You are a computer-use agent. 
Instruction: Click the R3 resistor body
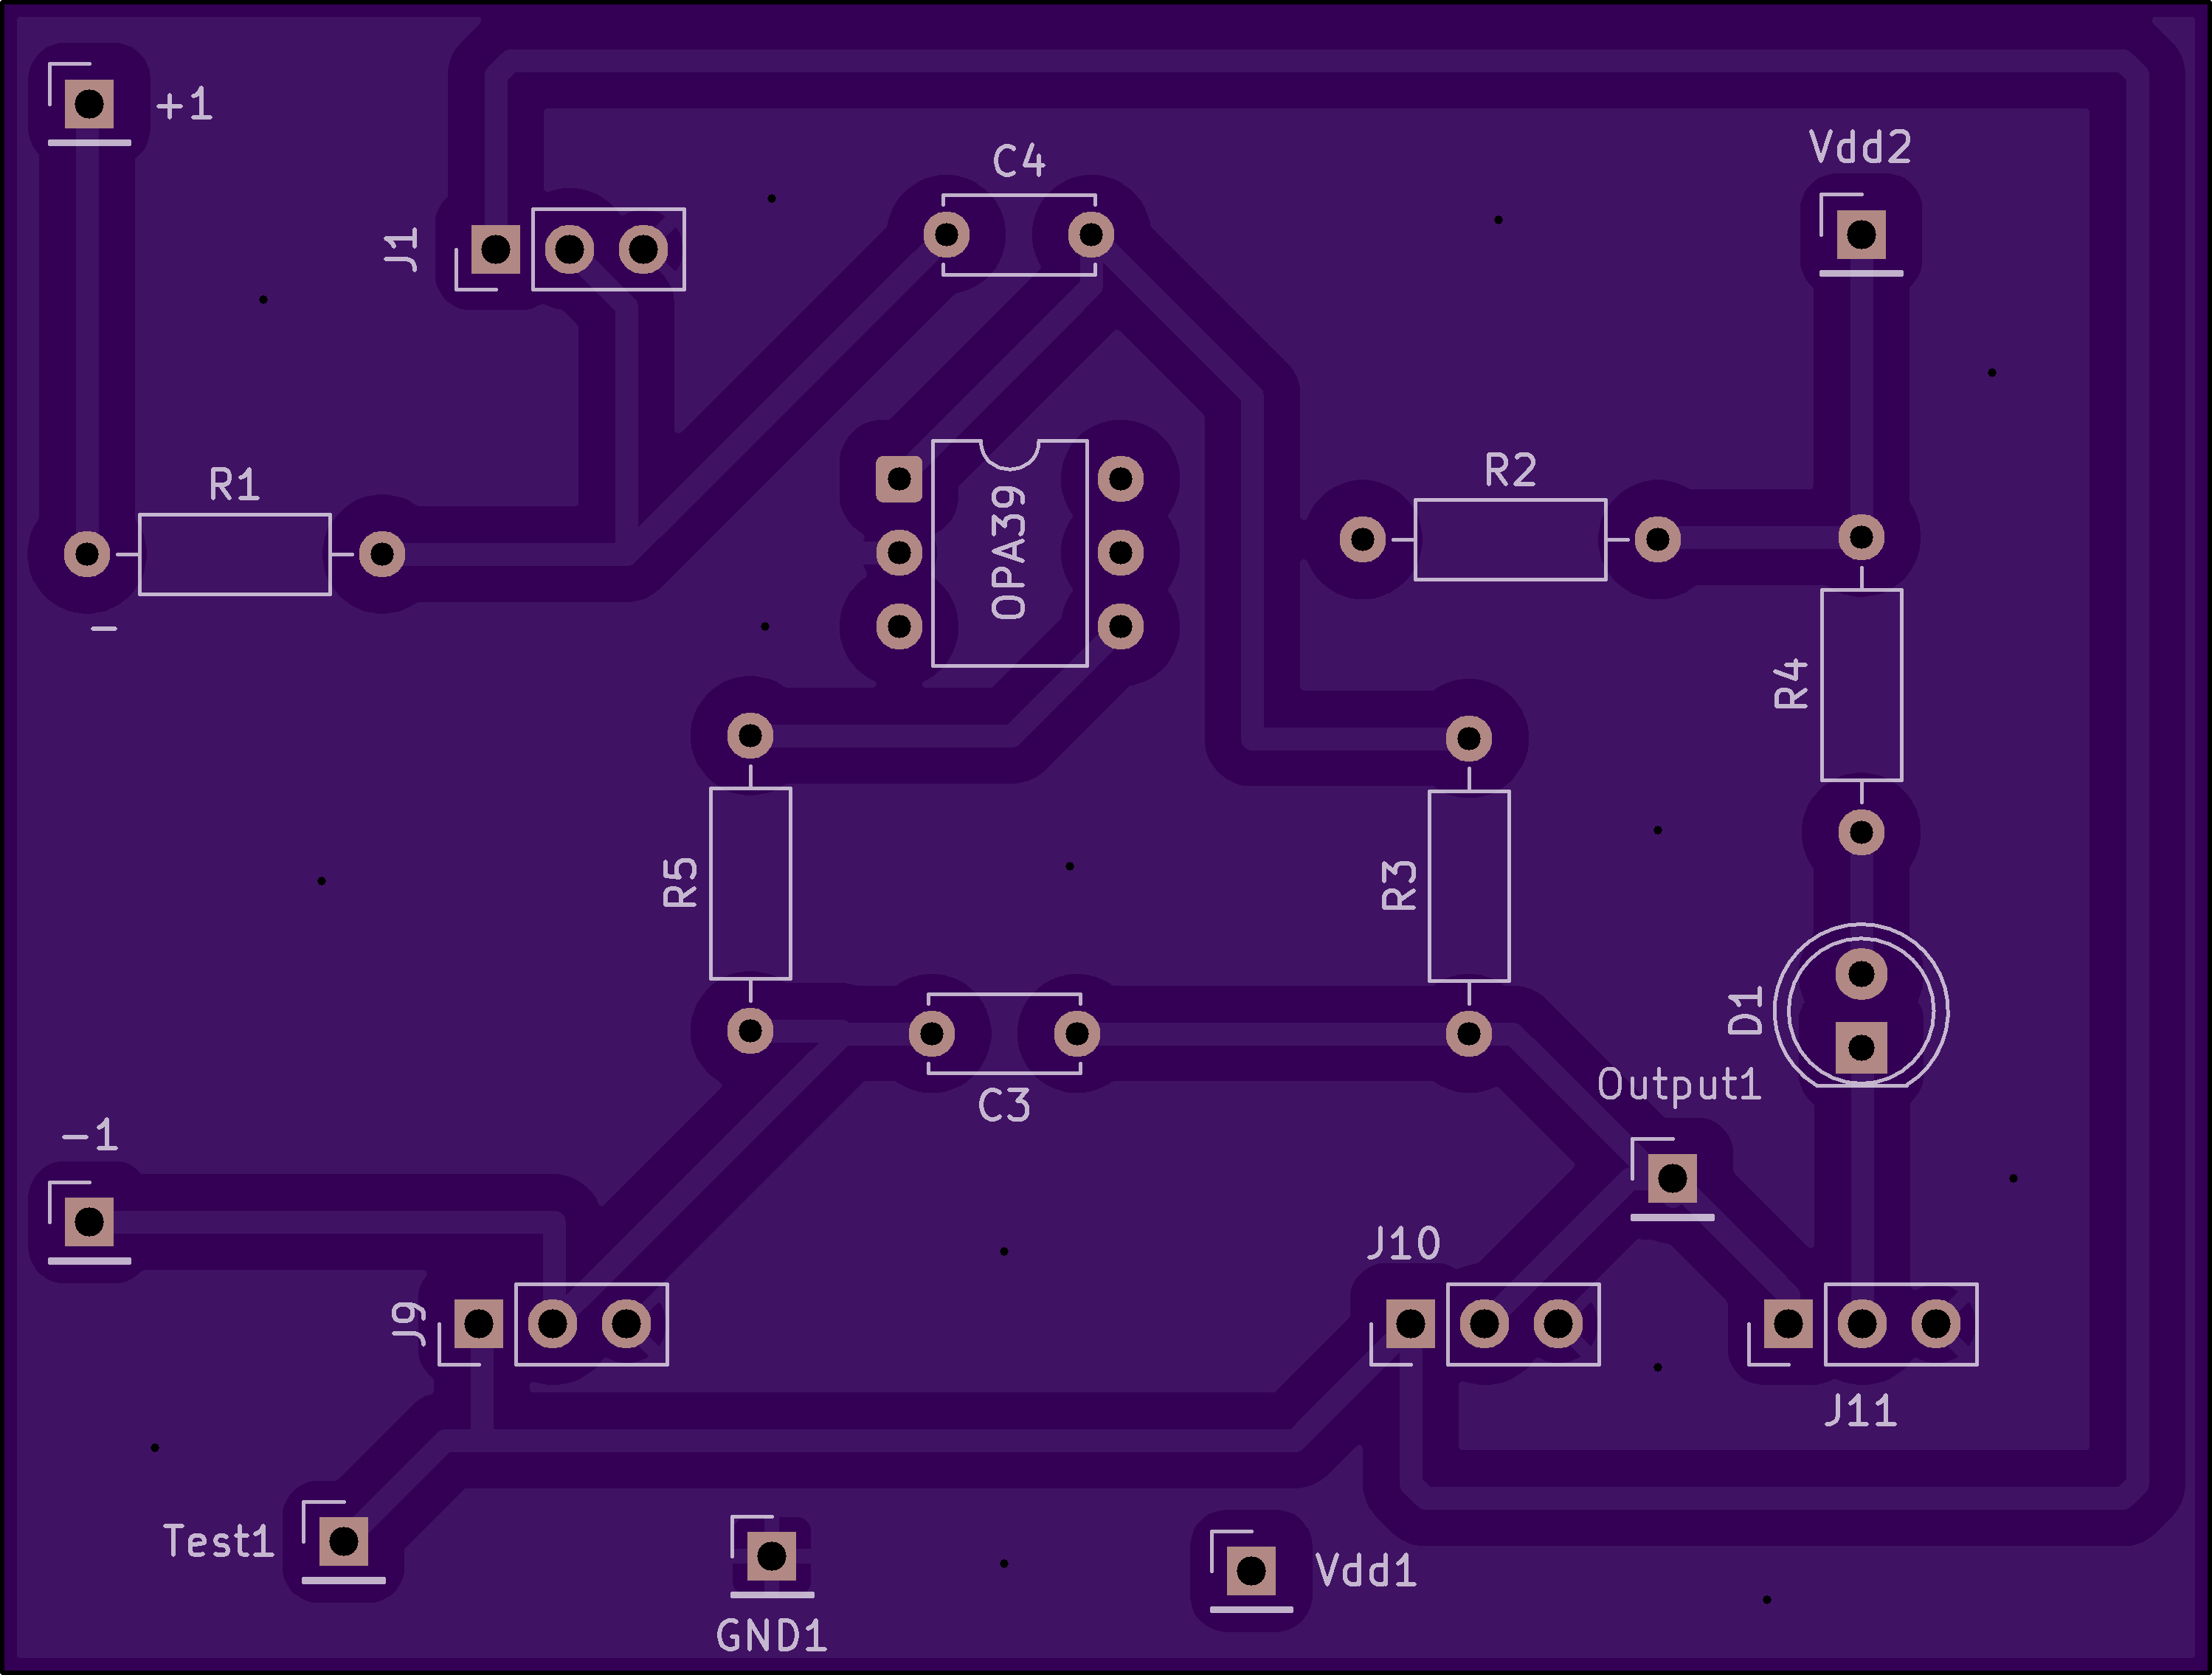coord(1468,885)
